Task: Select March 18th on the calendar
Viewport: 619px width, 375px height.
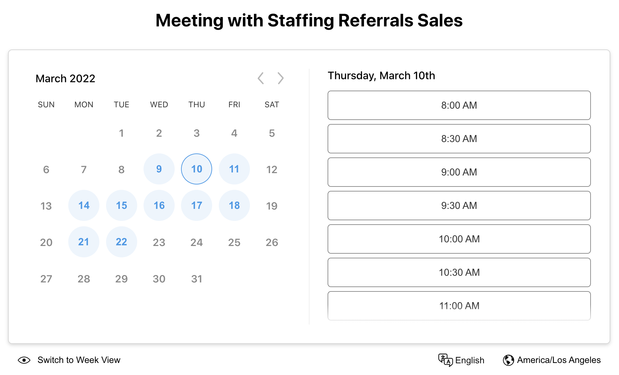Action: tap(234, 206)
